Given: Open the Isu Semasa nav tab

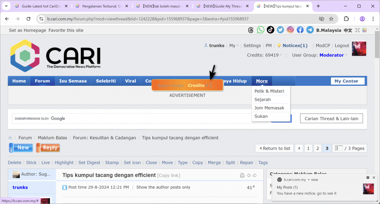Looking at the screenshot, I should coord(73,81).
